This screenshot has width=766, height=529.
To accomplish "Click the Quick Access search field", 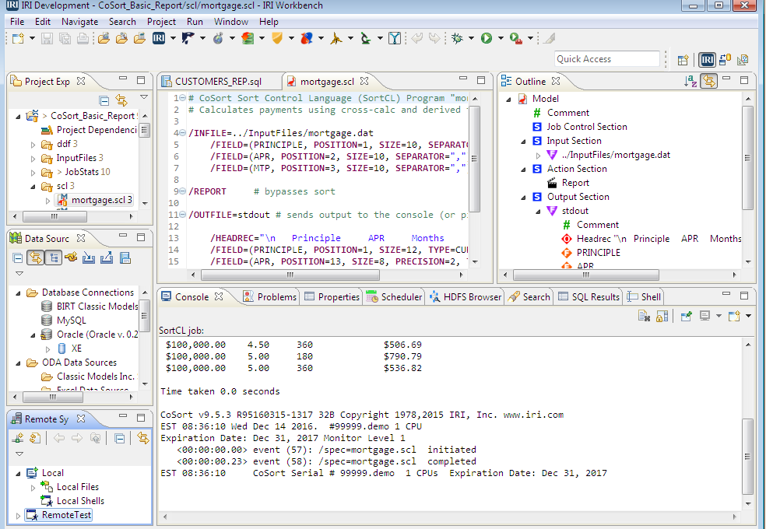I will coord(606,59).
